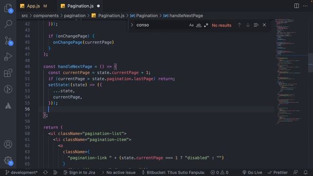Click handleNextPage declaration on line 49
This screenshot has width=313, height=176.
(x=75, y=66)
